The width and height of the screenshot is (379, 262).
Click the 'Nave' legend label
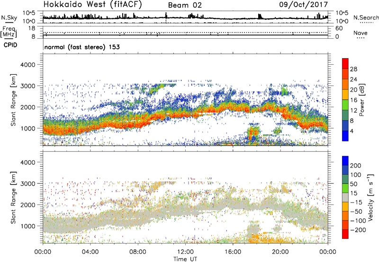(361, 33)
